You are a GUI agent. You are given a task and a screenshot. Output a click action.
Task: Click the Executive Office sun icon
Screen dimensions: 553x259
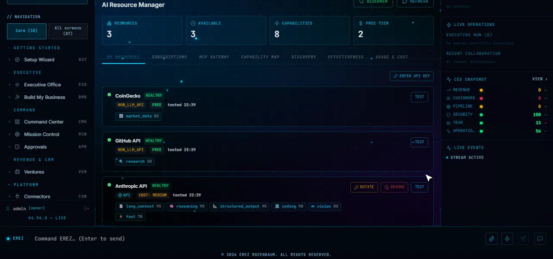[17, 85]
